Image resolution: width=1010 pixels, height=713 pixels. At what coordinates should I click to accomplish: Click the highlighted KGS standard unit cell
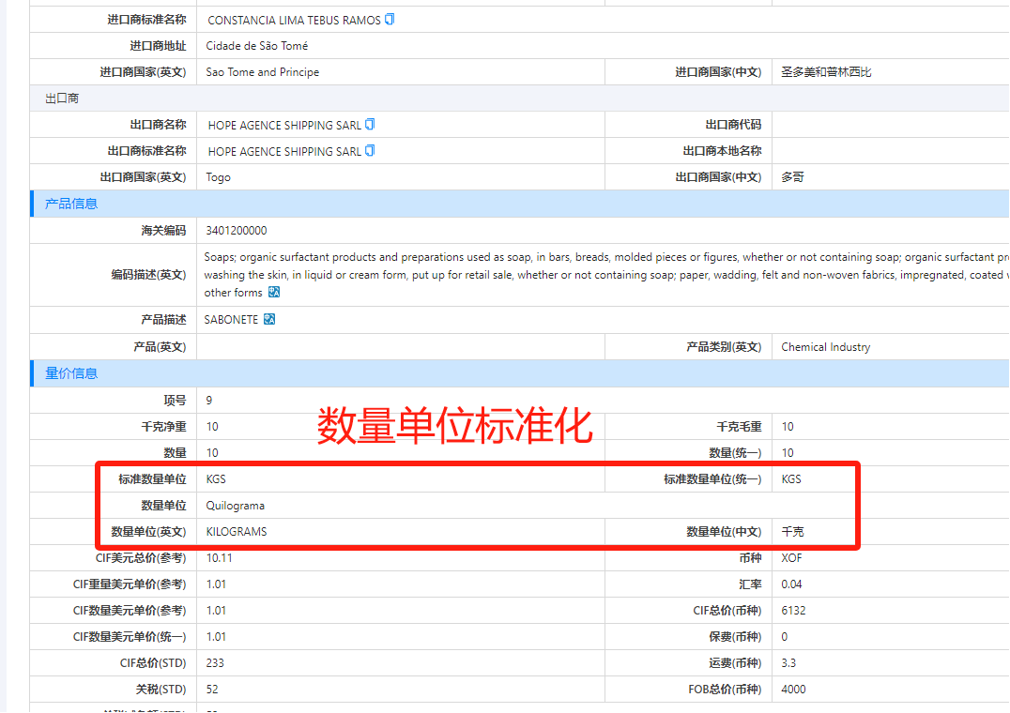point(217,478)
